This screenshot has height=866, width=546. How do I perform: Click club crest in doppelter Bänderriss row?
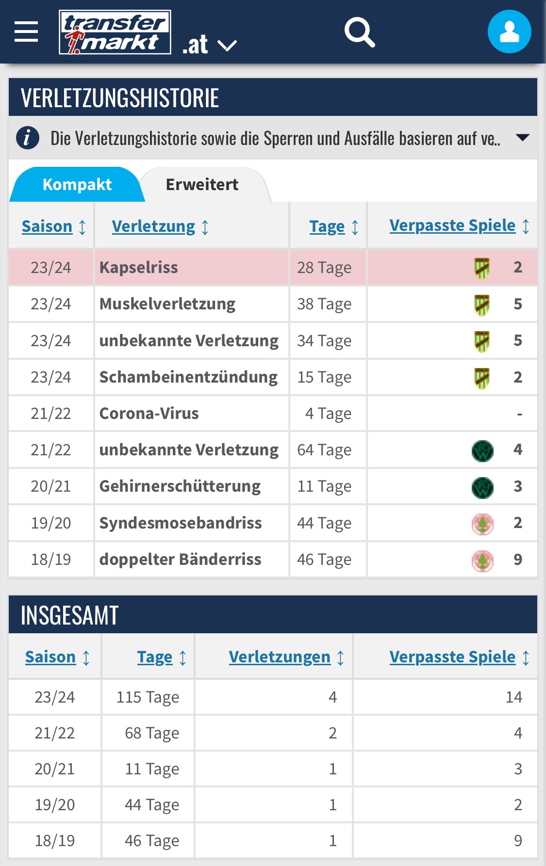[x=482, y=561]
